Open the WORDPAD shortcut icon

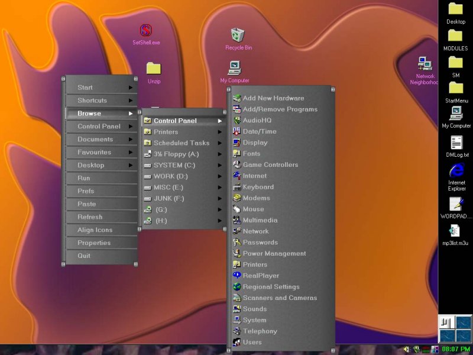pos(455,204)
